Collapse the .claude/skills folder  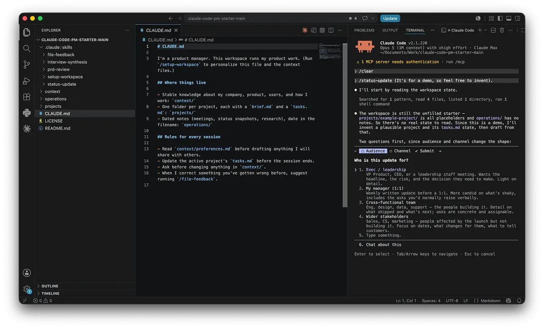point(58,47)
